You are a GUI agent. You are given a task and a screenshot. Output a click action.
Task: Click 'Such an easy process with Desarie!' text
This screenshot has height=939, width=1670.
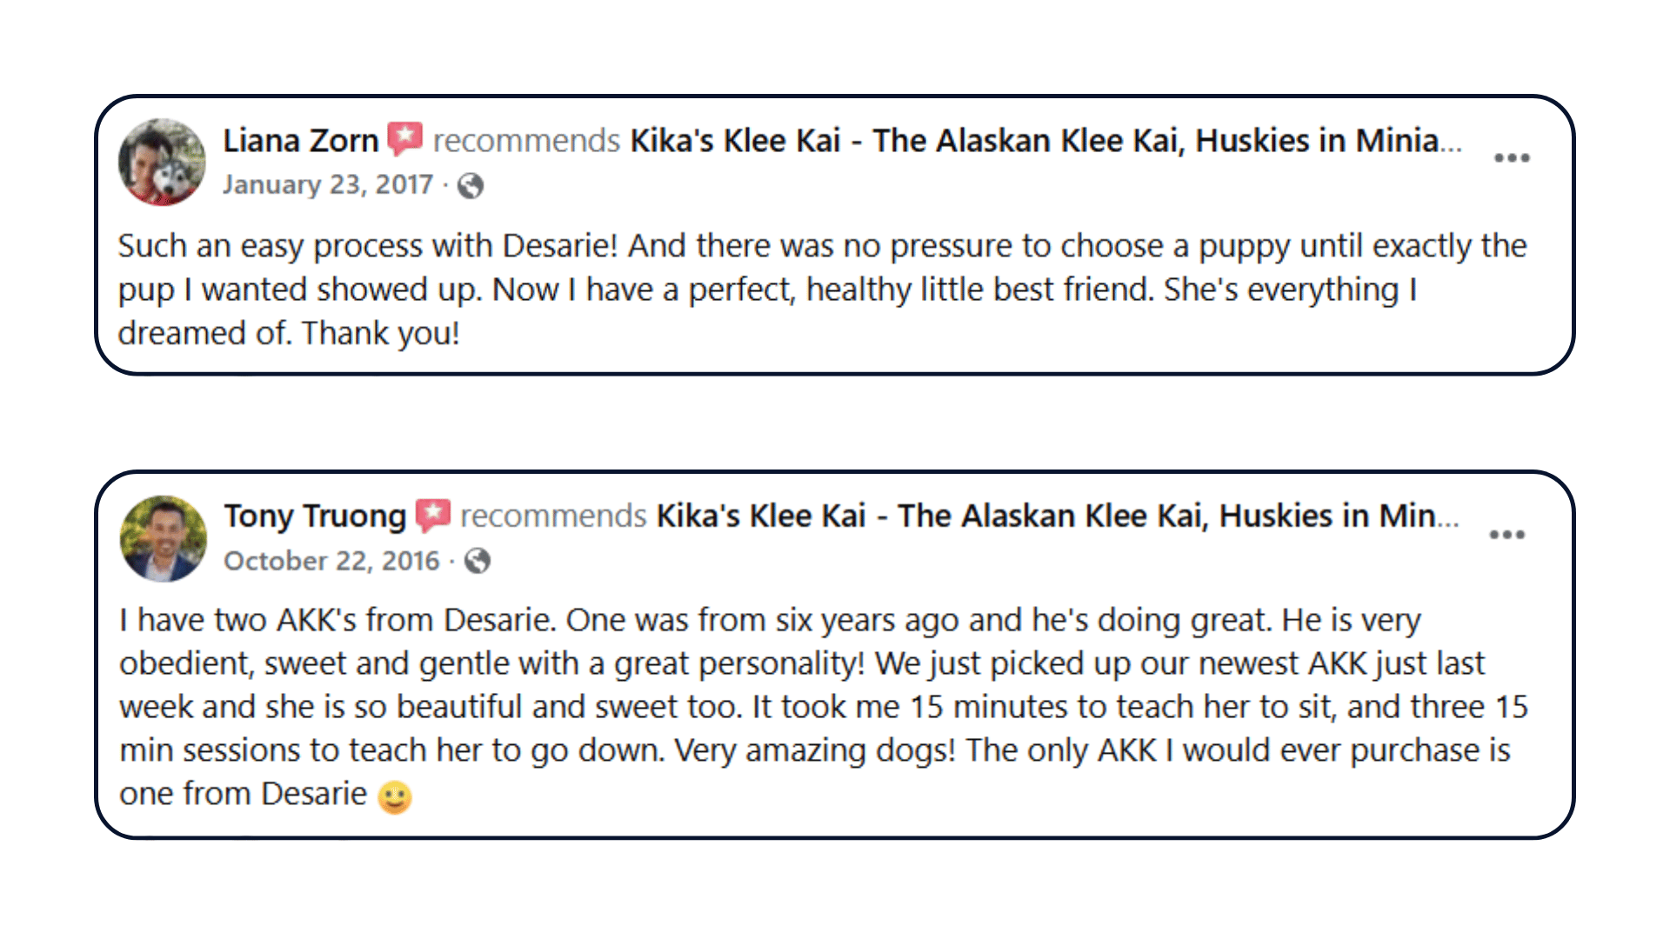click(368, 246)
